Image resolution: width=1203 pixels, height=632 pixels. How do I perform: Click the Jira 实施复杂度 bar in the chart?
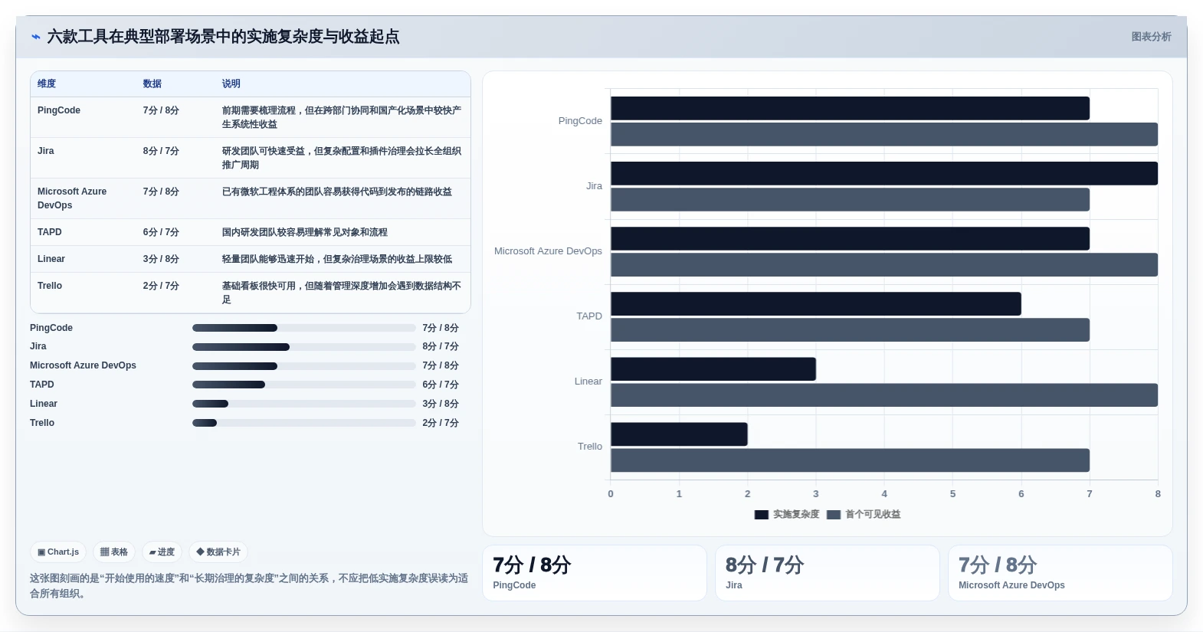point(884,173)
